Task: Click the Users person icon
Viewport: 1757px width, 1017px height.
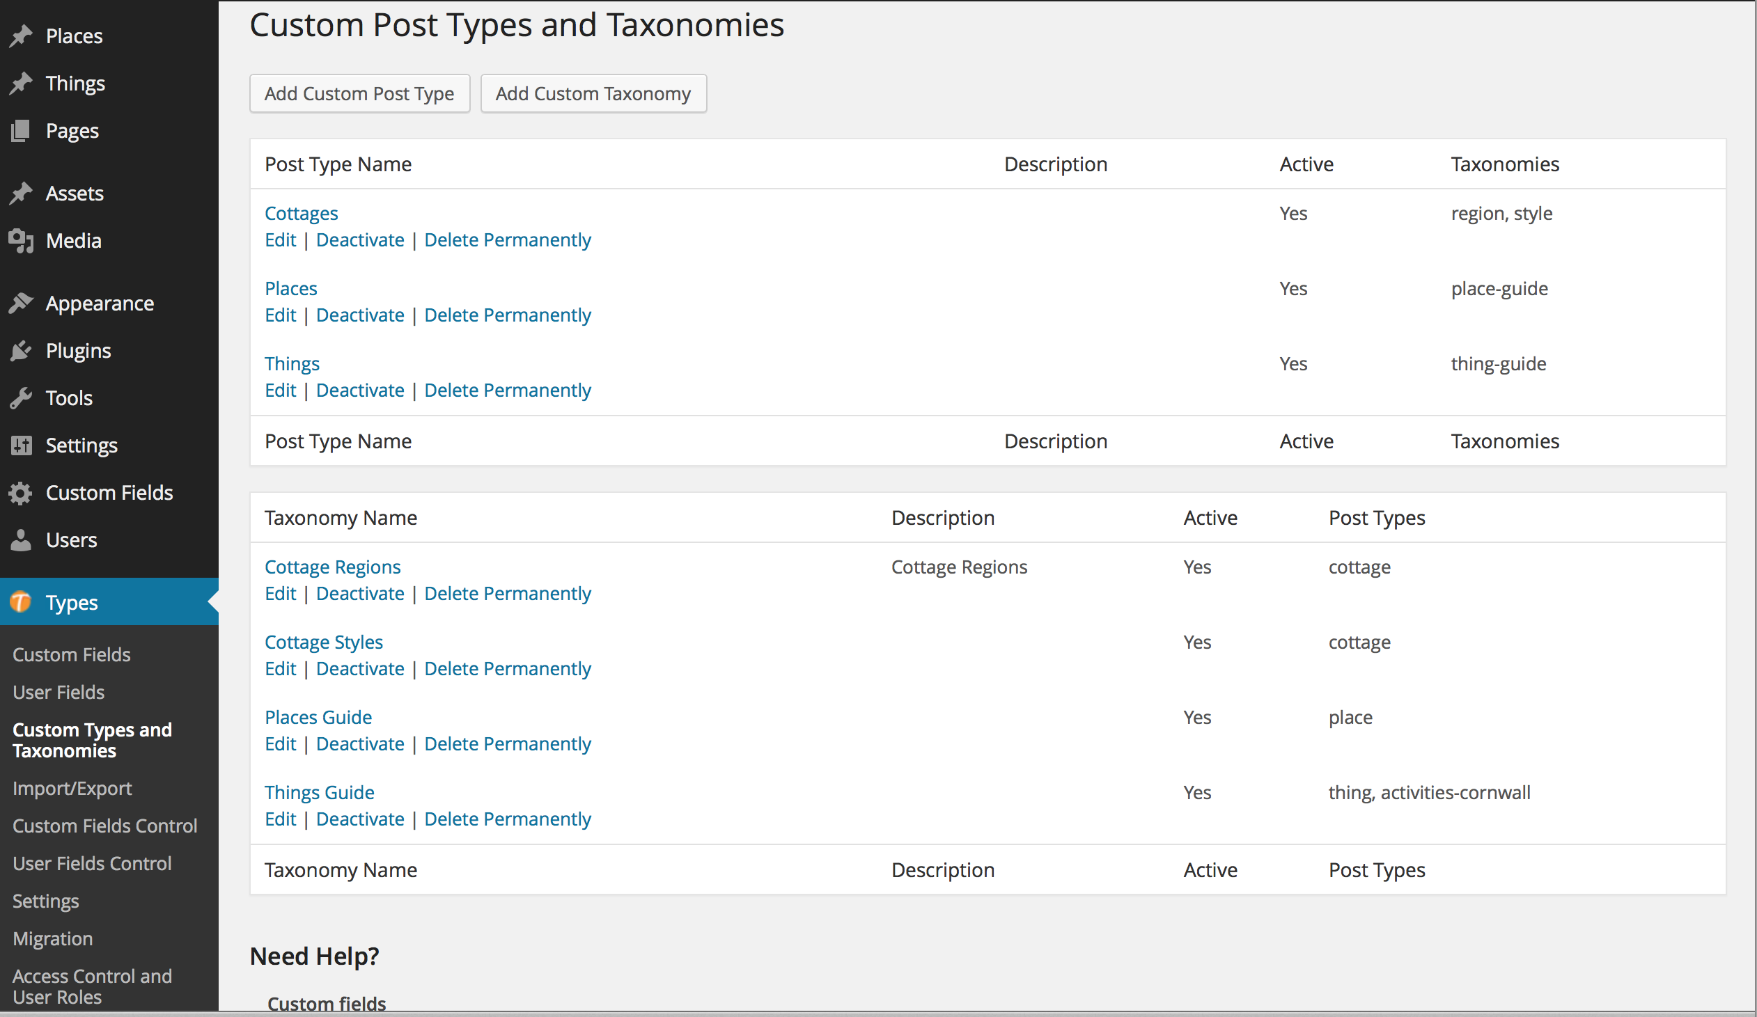Action: tap(21, 540)
